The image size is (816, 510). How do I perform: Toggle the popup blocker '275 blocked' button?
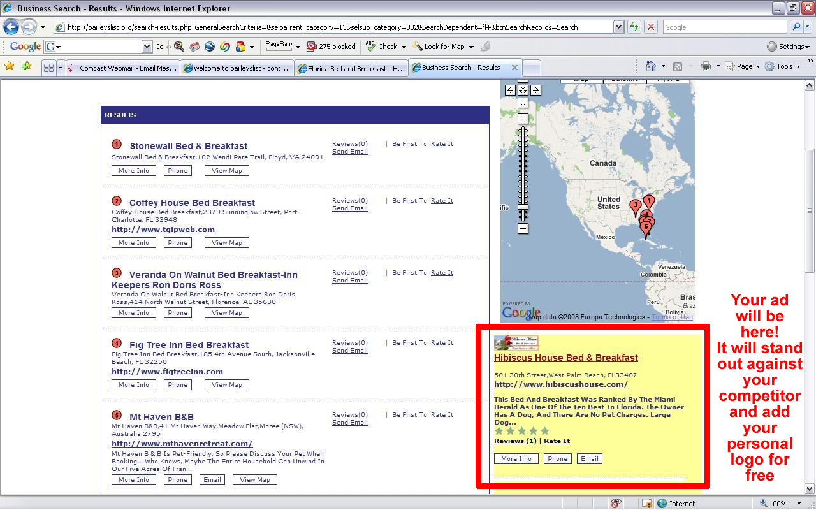click(x=331, y=47)
